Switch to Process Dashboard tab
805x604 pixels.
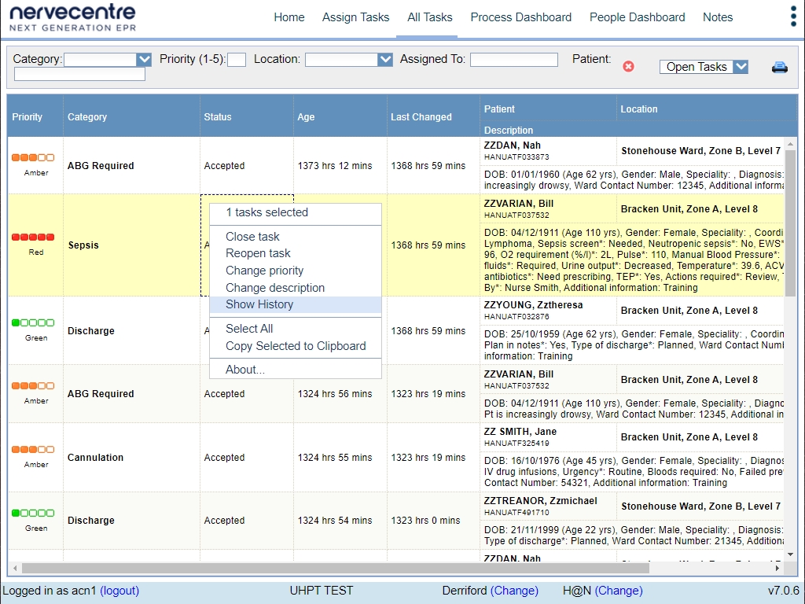[521, 17]
